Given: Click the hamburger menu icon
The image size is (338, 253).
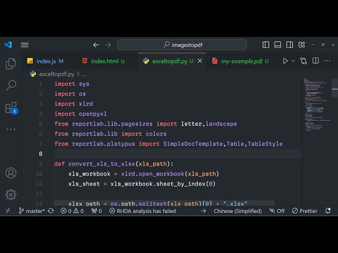Looking at the screenshot, I should (25, 45).
